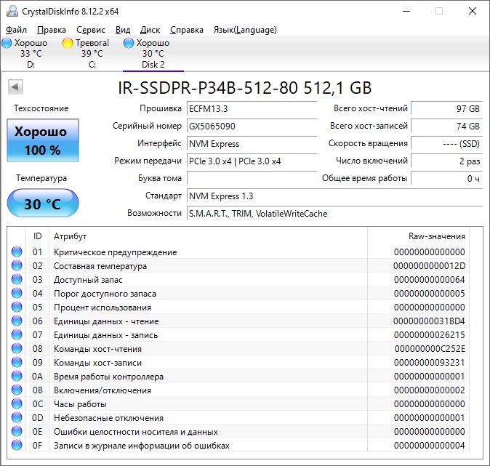Screen dimensions: 490x466
Task: Open the Файл menu
Action: (16, 30)
